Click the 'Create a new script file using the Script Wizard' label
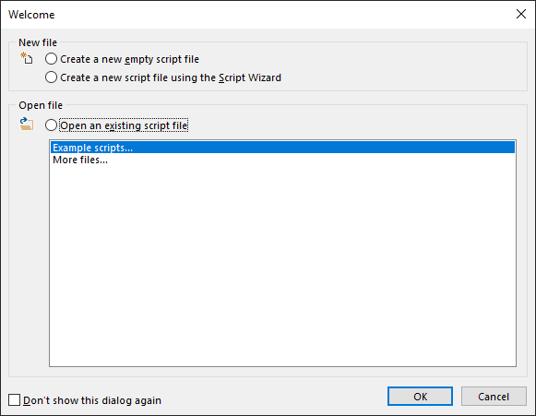Screen dimensions: 536x416 tap(171, 77)
